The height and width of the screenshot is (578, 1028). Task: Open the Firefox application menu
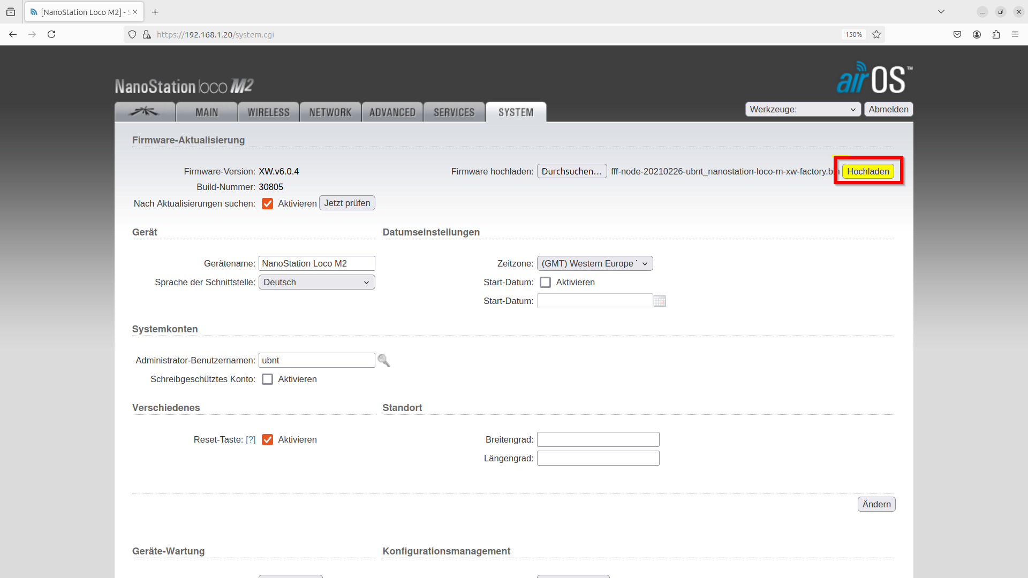point(1015,34)
